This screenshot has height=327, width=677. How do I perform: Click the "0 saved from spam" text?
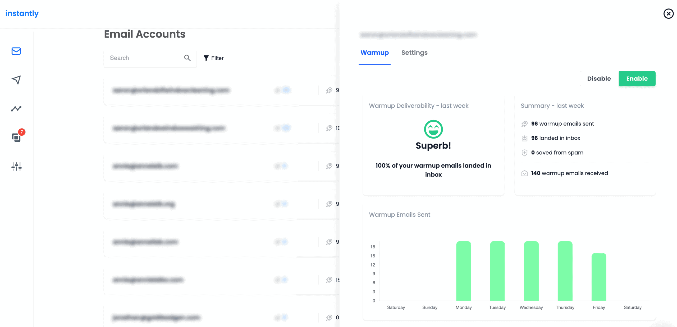click(x=557, y=153)
